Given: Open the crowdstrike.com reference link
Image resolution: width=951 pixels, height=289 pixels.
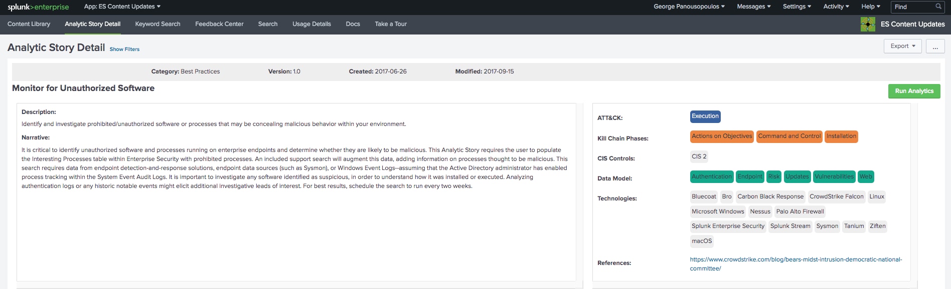Looking at the screenshot, I should (796, 264).
